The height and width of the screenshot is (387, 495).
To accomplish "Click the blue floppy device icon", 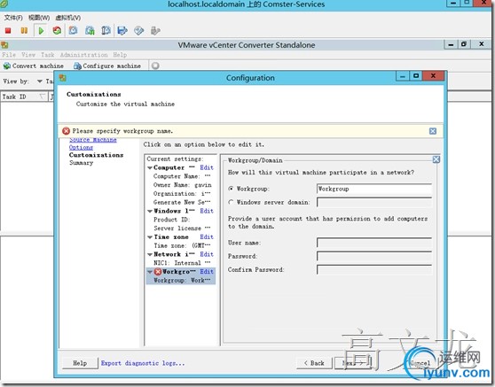I will (x=122, y=31).
